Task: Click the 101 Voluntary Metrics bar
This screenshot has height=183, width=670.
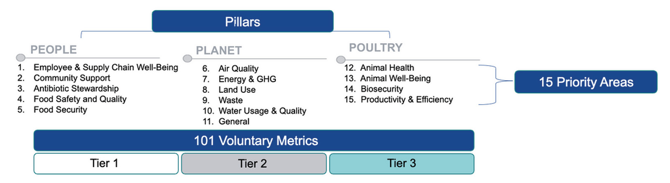Action: click(x=254, y=140)
